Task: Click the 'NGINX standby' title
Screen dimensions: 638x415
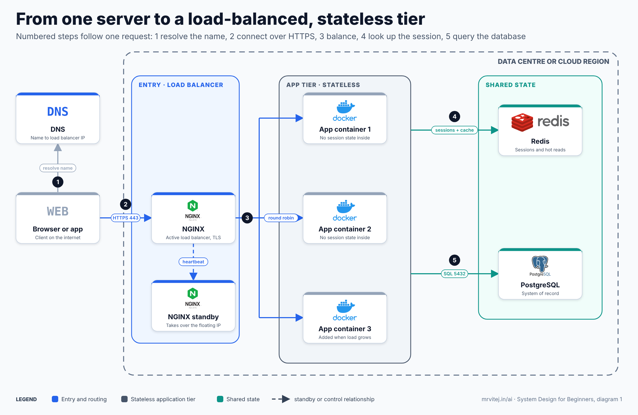Action: pyautogui.click(x=193, y=317)
